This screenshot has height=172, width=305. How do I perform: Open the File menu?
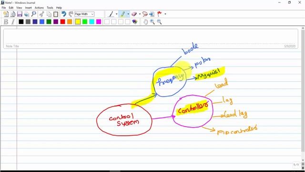[4, 8]
